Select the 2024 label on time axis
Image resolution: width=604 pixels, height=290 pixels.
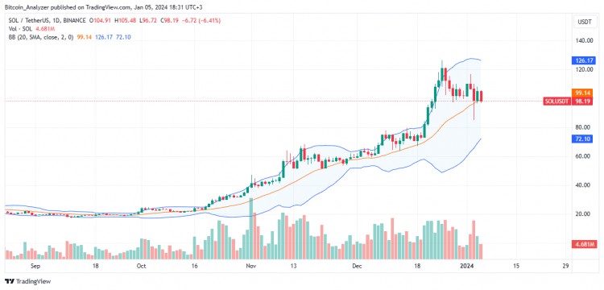pyautogui.click(x=469, y=266)
